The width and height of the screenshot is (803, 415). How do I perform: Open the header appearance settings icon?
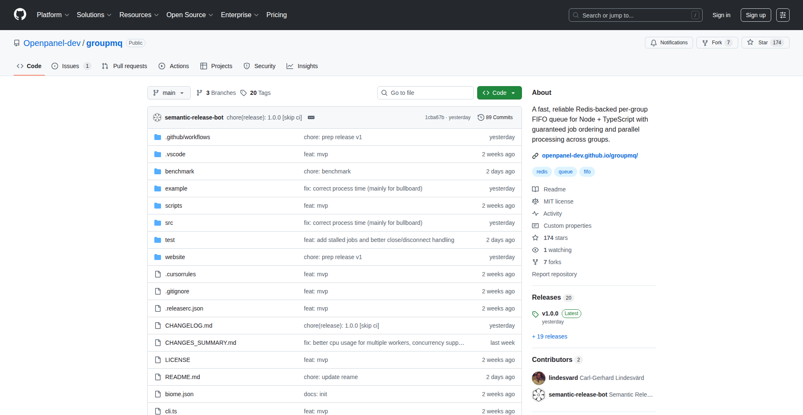(x=783, y=15)
